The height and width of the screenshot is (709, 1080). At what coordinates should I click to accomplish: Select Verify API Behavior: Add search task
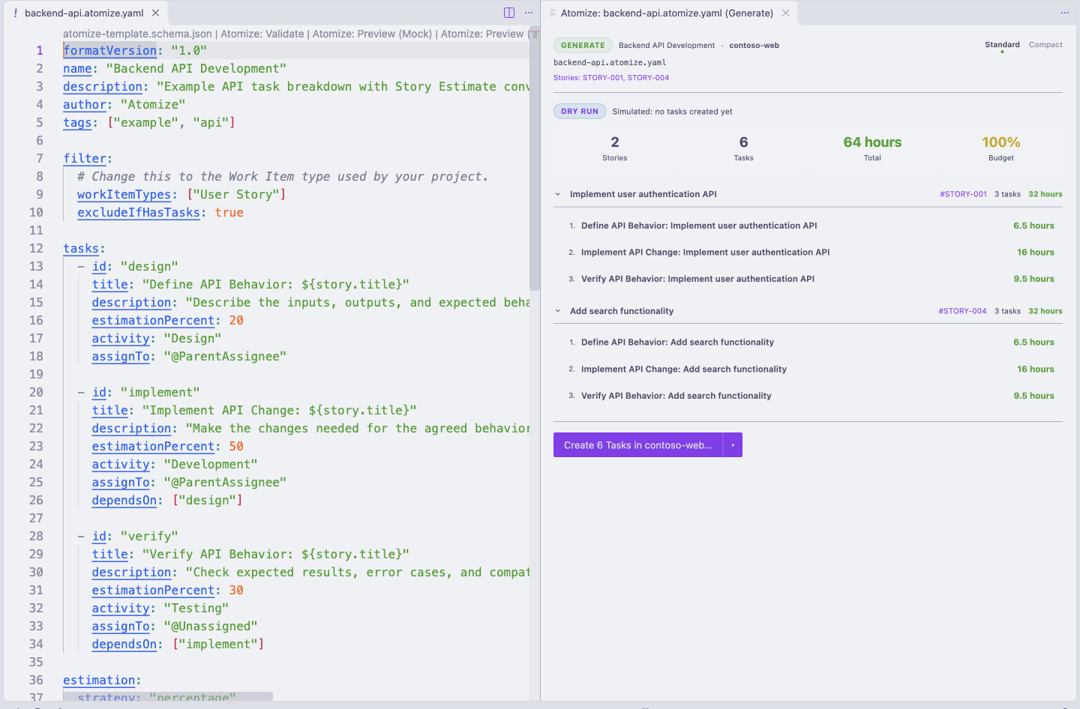pos(808,396)
